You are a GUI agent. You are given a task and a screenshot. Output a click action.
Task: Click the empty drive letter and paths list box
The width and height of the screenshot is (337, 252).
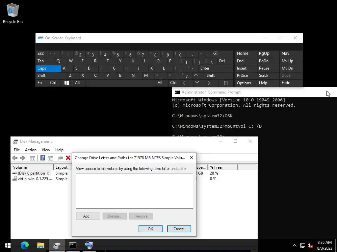[x=134, y=191]
